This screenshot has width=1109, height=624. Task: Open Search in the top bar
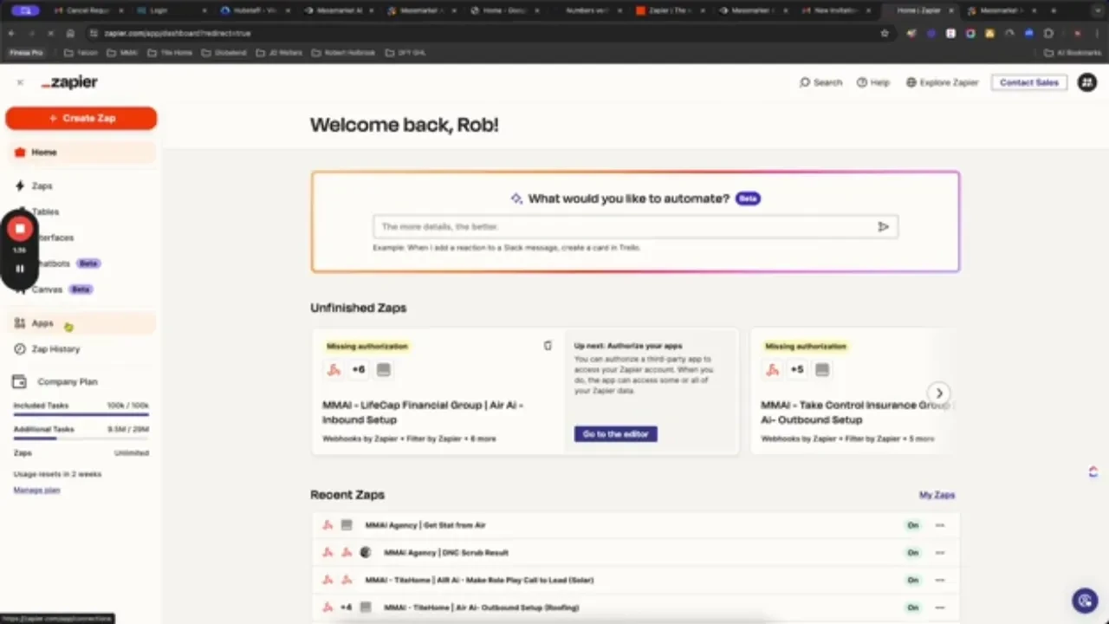click(820, 82)
